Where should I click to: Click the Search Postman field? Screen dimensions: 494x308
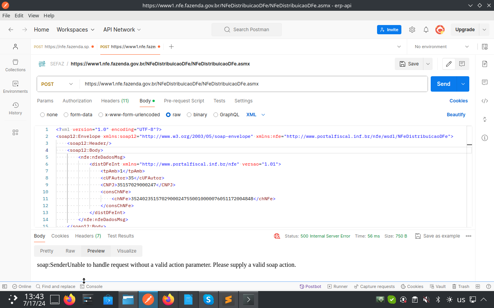tap(247, 30)
